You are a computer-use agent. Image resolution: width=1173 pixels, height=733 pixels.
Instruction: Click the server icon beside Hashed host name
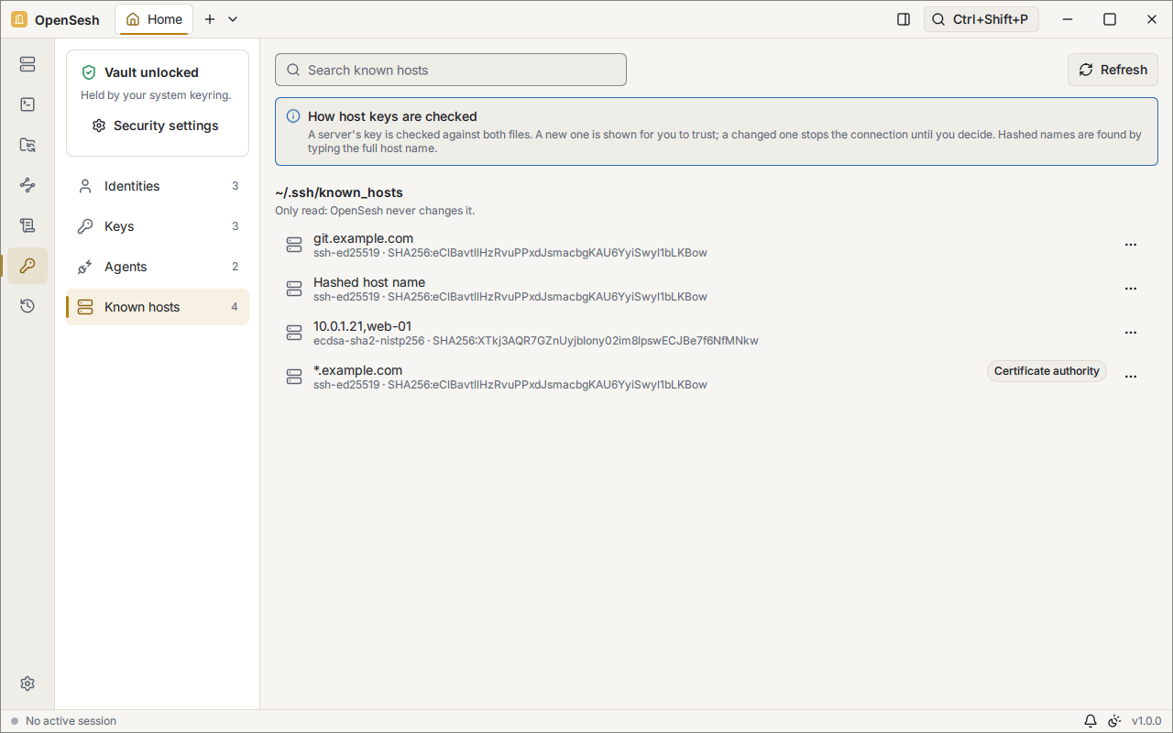click(x=294, y=289)
